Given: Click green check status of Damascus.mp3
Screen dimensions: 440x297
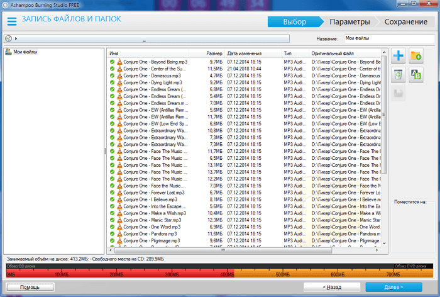Looking at the screenshot, I should click(x=112, y=76).
